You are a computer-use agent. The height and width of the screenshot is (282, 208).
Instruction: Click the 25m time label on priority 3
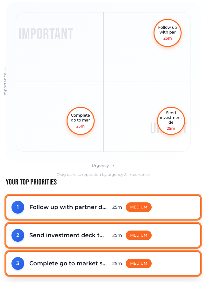tap(117, 263)
